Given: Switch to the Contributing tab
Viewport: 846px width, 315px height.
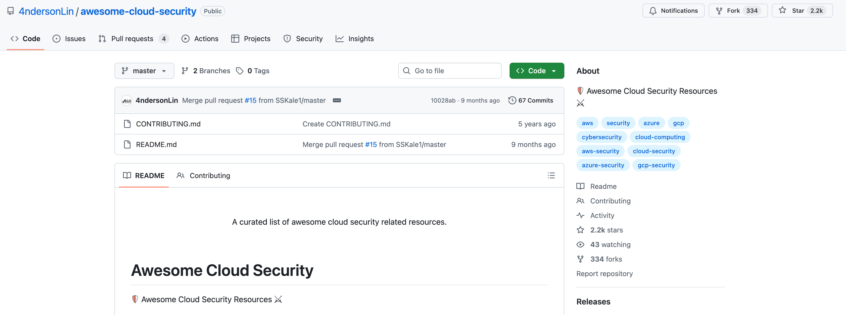Looking at the screenshot, I should pyautogui.click(x=203, y=176).
